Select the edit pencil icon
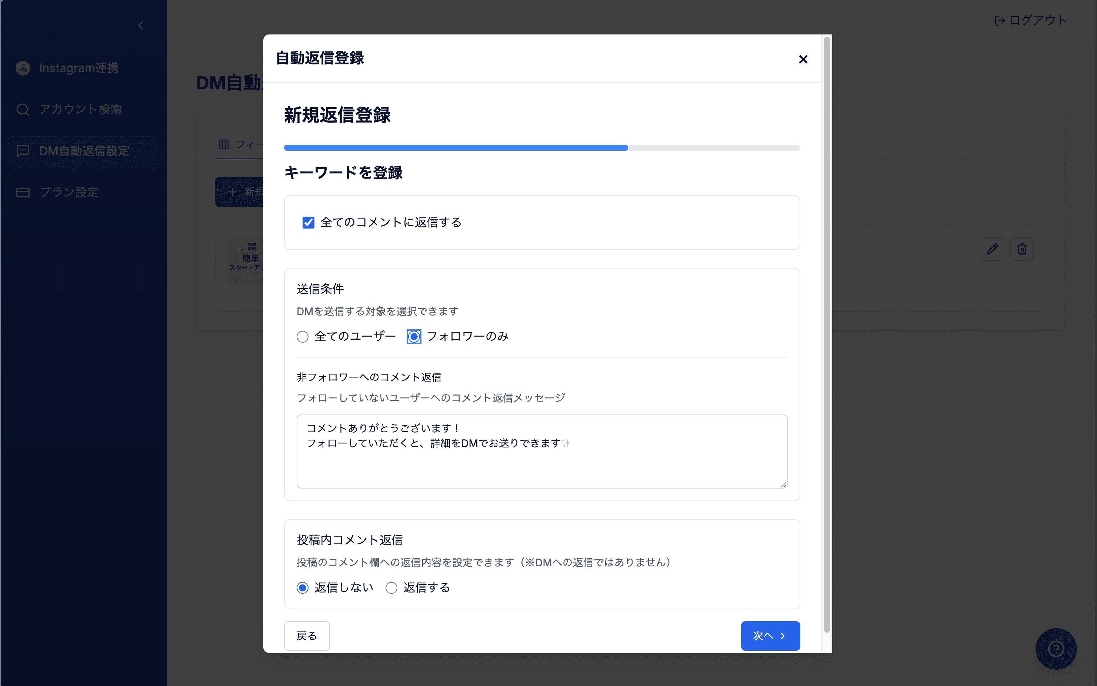The image size is (1097, 686). tap(993, 249)
